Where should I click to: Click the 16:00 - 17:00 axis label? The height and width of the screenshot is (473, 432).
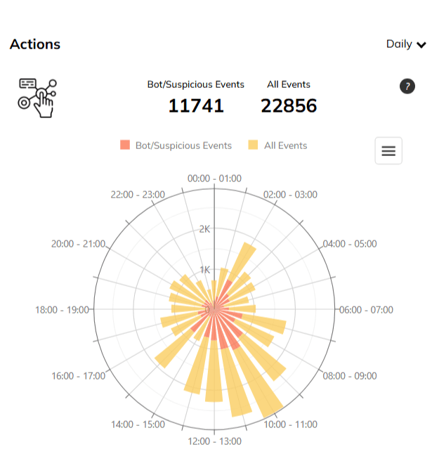click(x=78, y=376)
